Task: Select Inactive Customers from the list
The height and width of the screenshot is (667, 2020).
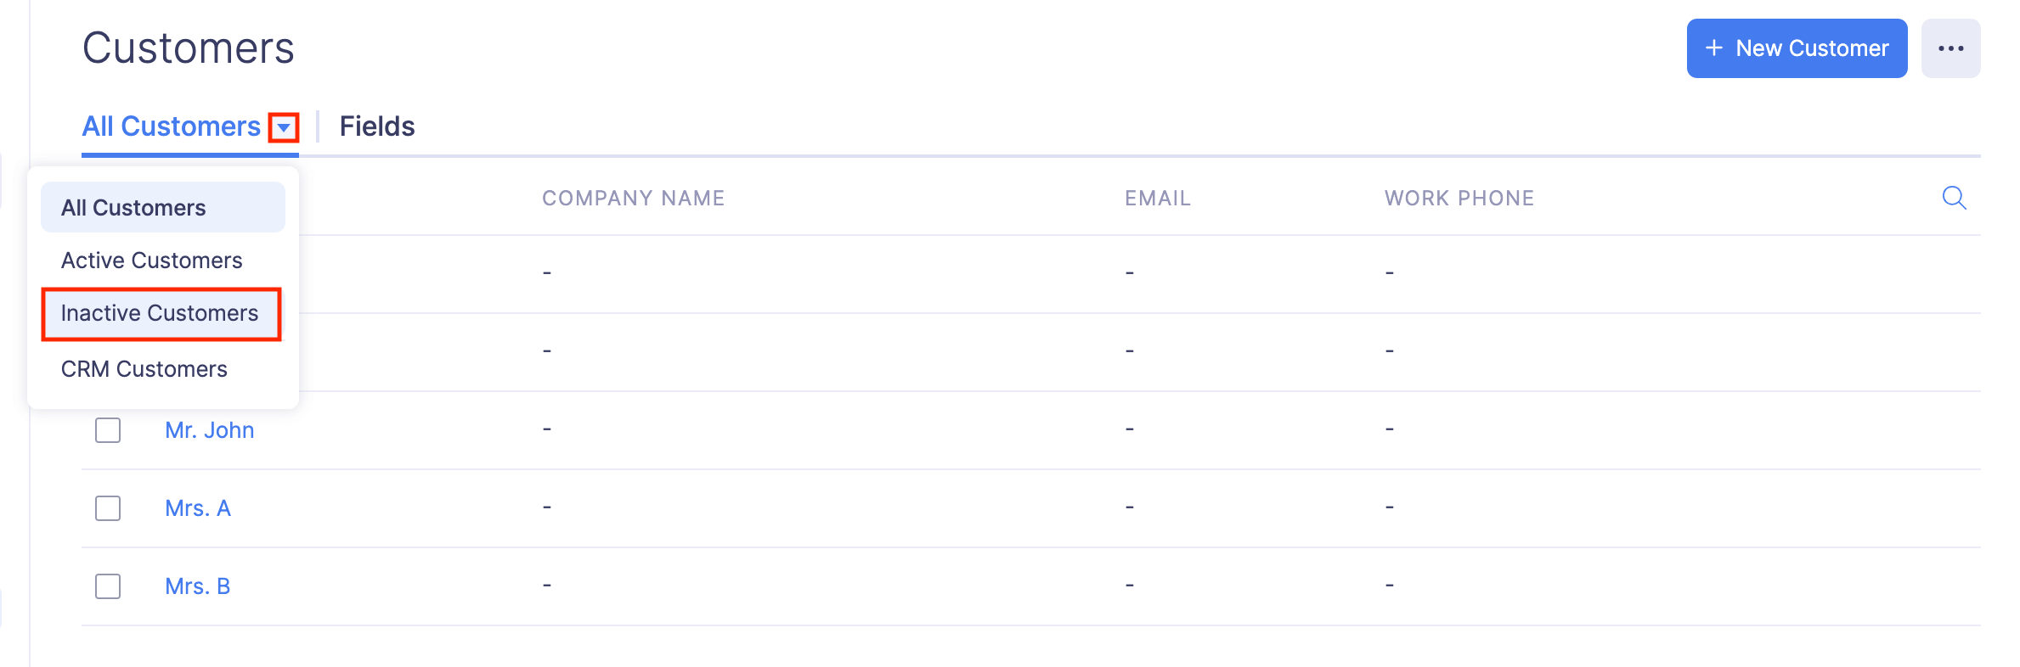Action: (x=160, y=313)
